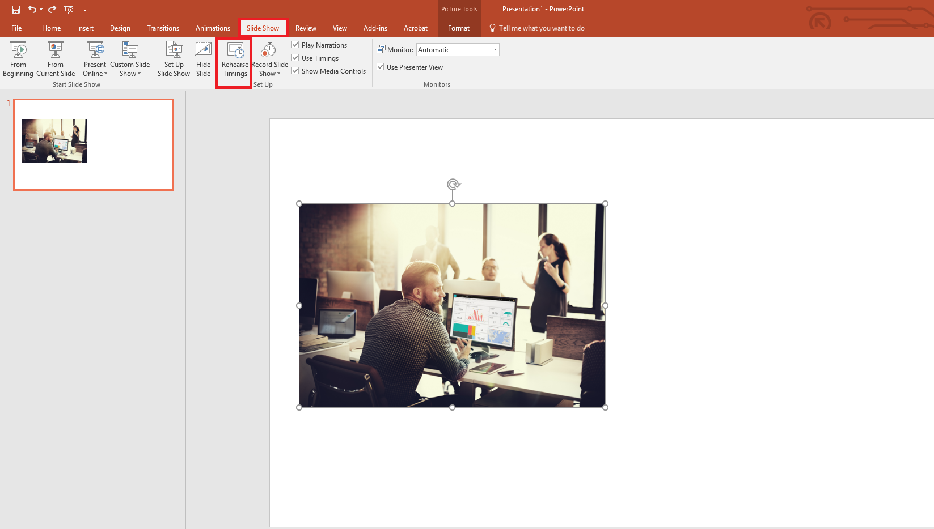Open the Acrobat tab
This screenshot has width=934, height=529.
point(416,28)
